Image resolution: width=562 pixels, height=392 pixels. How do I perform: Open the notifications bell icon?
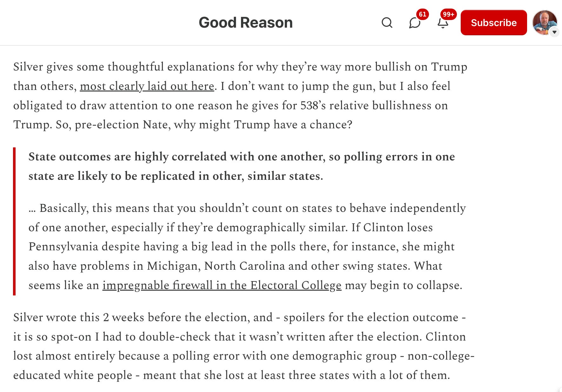[443, 24]
